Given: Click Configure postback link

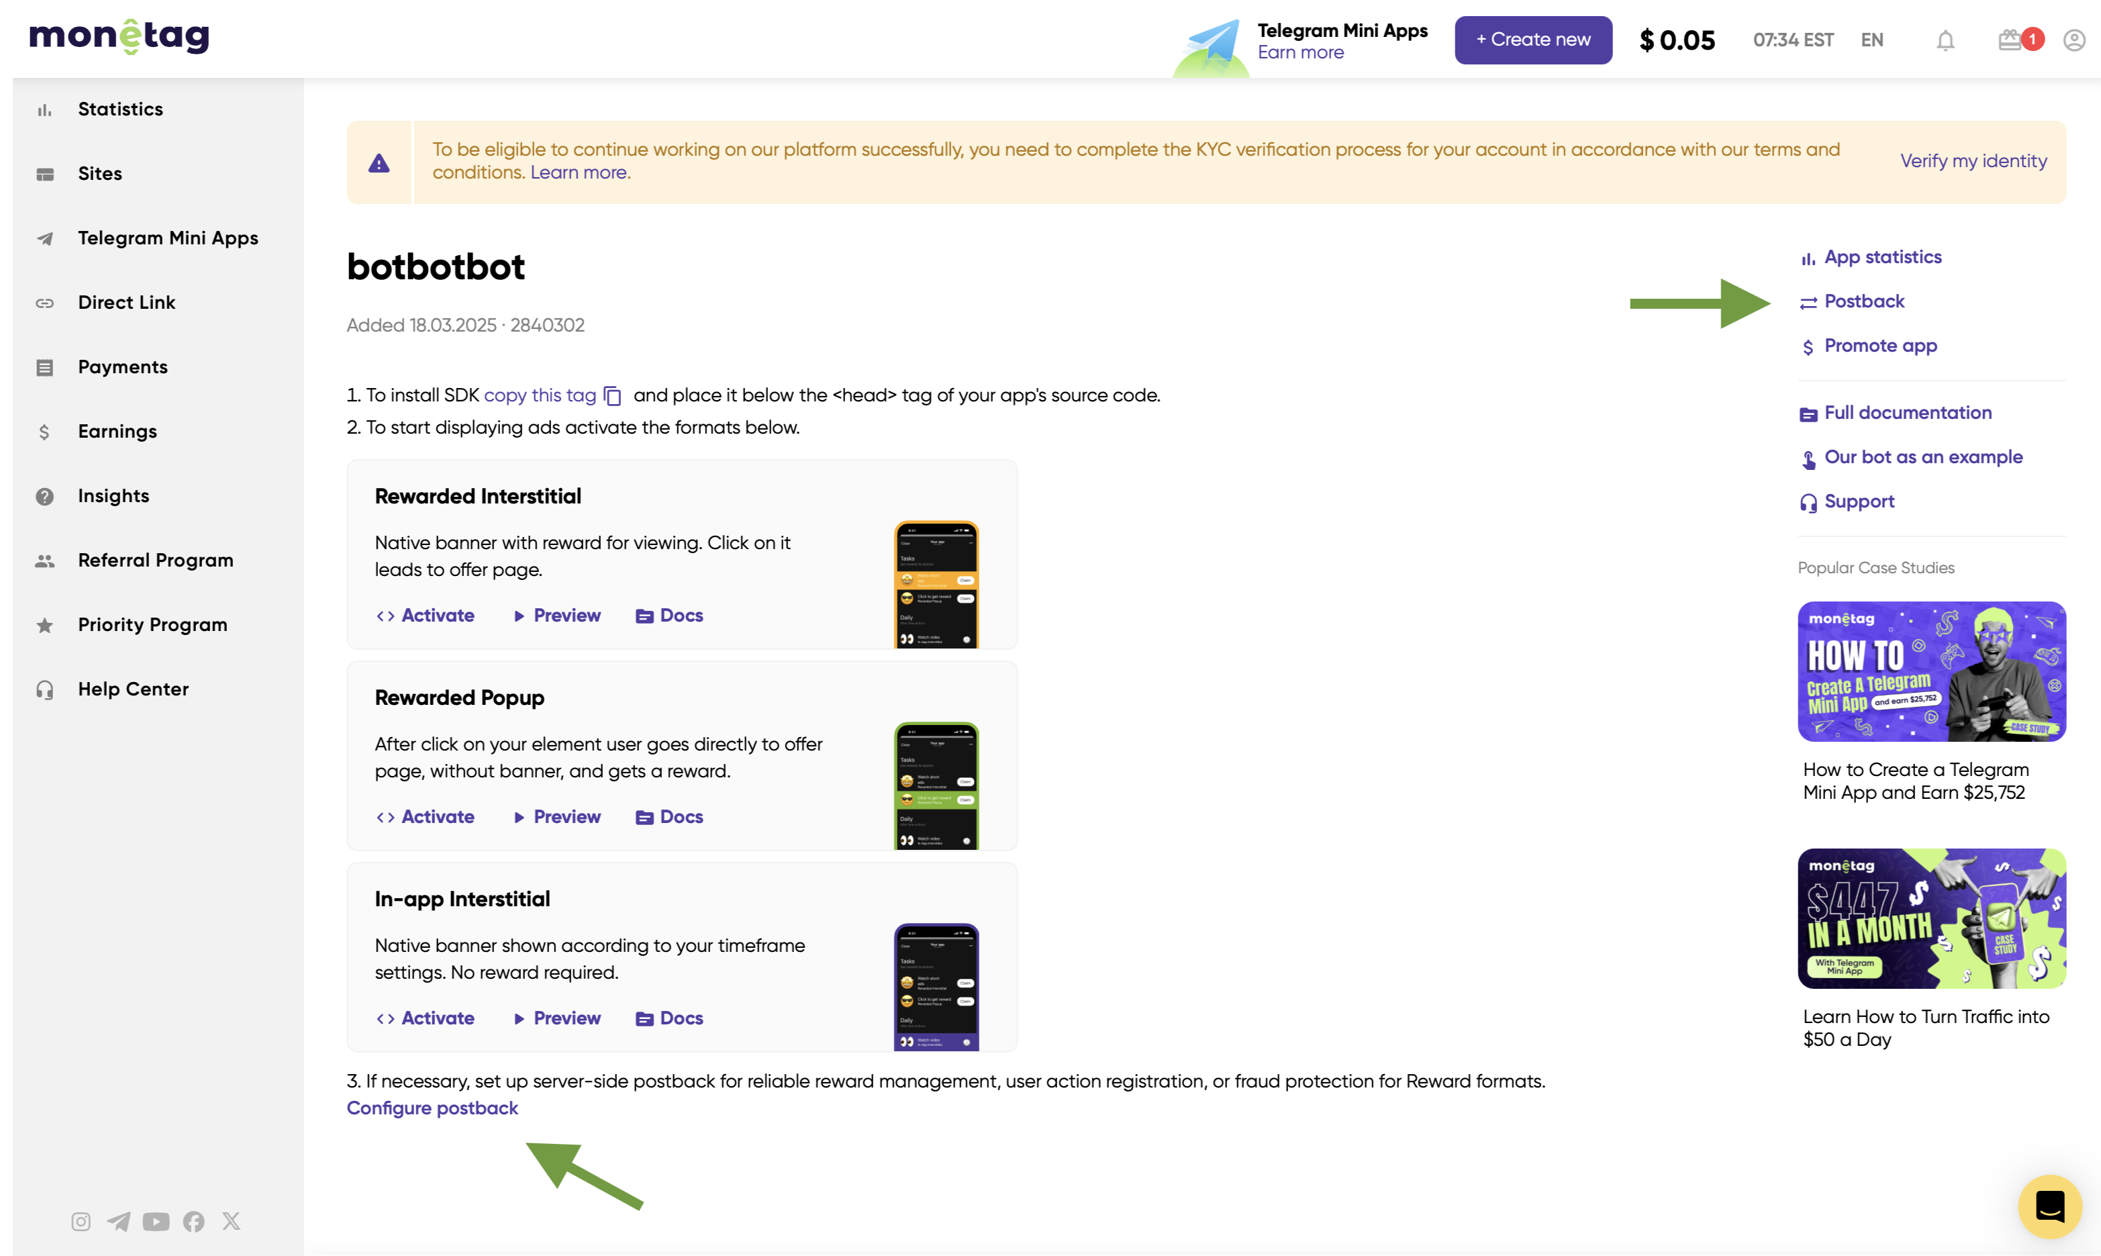Looking at the screenshot, I should pos(432,1108).
